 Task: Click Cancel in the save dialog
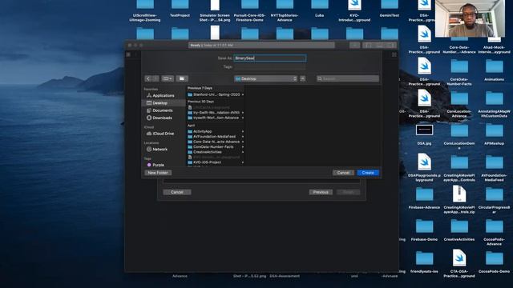343,173
